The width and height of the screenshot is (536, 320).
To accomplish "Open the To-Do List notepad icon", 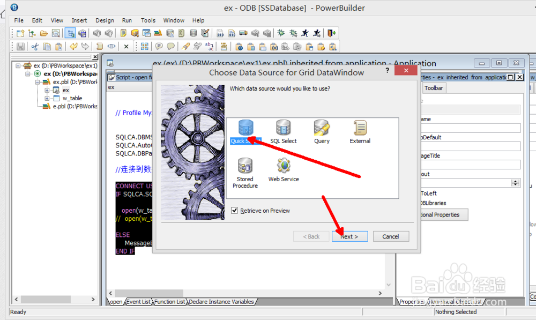I will pyautogui.click(x=123, y=33).
